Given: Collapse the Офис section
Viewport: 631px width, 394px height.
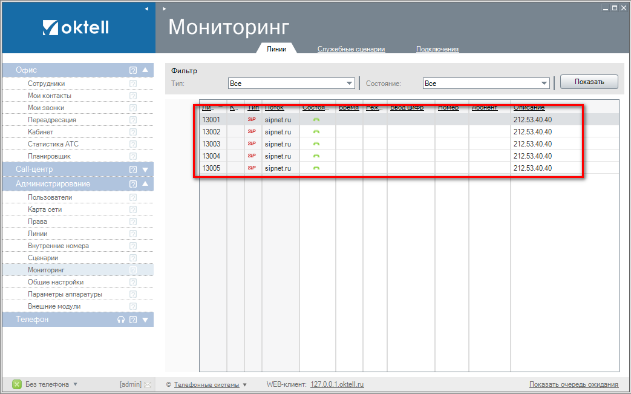Looking at the screenshot, I should coord(145,70).
